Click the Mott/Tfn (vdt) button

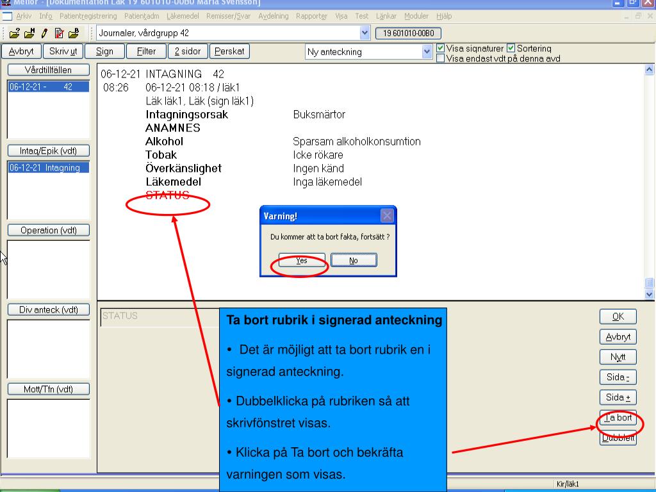(49, 389)
